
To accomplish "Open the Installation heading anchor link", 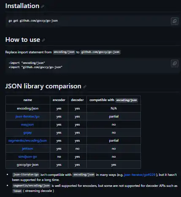I will (43, 6).
